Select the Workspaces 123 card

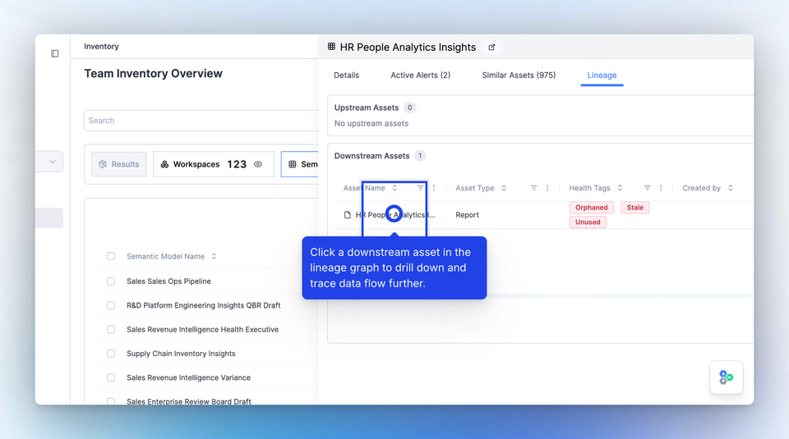[x=214, y=164]
